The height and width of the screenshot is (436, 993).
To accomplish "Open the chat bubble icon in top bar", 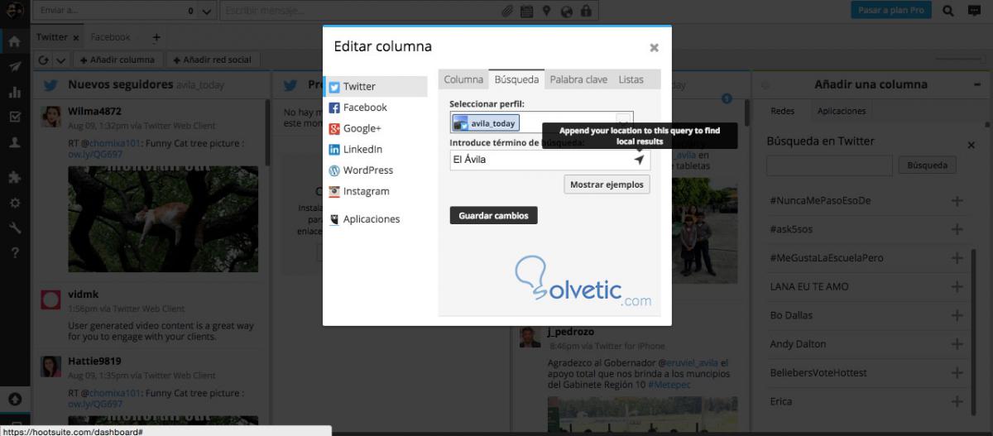I will (975, 11).
